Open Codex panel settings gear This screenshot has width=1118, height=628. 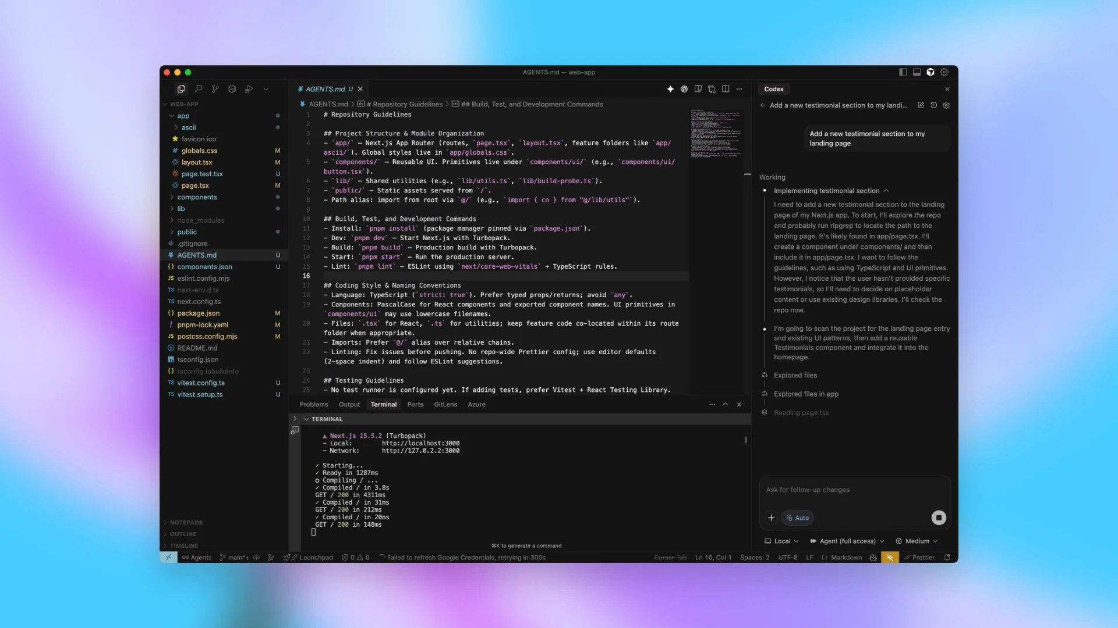coord(946,105)
